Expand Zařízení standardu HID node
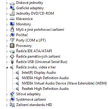The image size is (108, 109). click(7, 105)
